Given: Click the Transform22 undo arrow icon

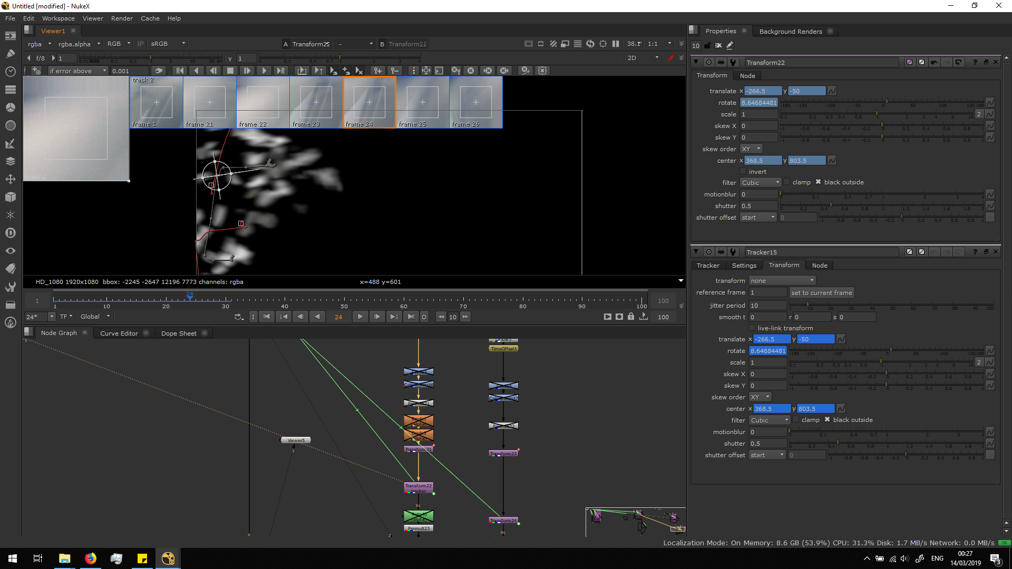Looking at the screenshot, I should click(934, 62).
